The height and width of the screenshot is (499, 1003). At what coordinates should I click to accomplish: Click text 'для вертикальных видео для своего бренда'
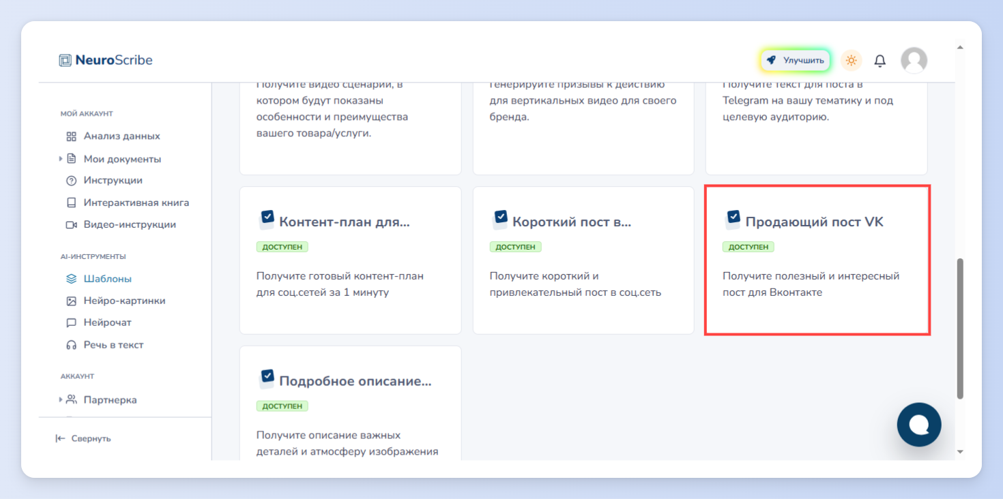click(x=583, y=109)
